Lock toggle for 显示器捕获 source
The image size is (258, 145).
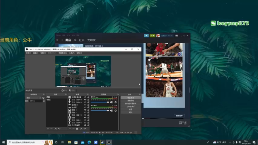(x=88, y=125)
